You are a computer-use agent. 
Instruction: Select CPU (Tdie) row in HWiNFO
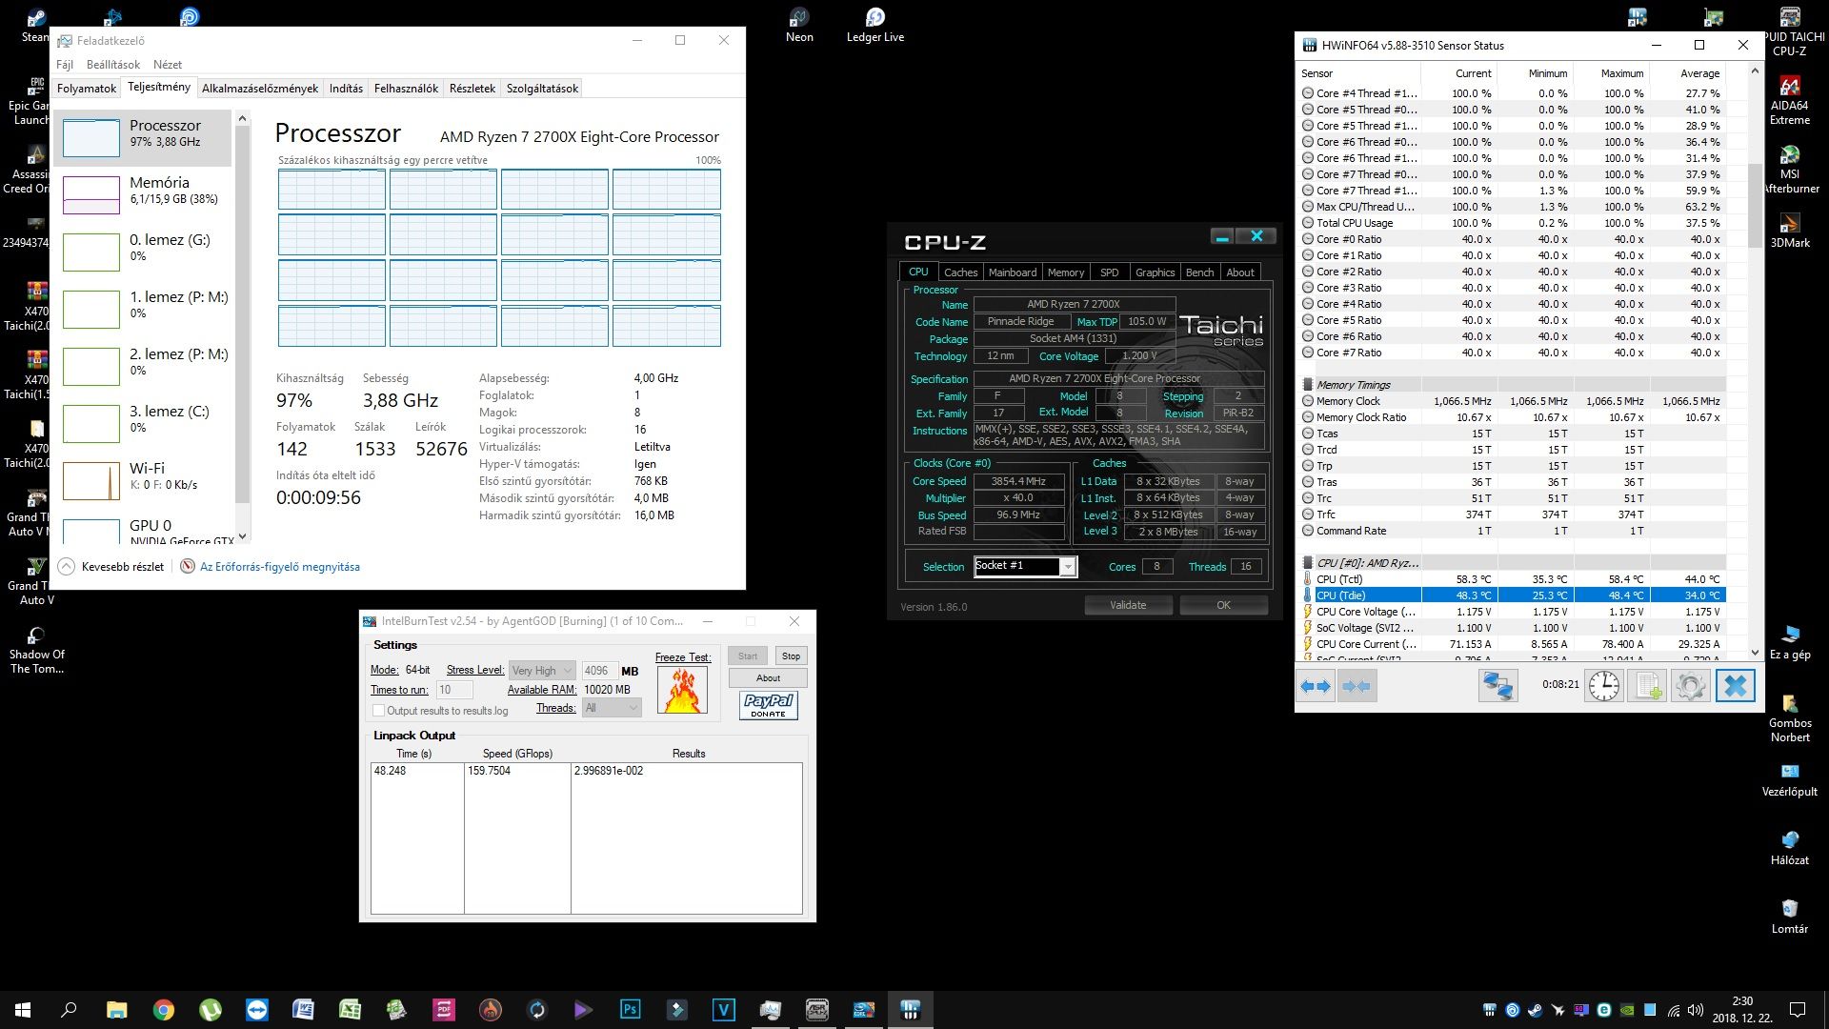point(1513,595)
